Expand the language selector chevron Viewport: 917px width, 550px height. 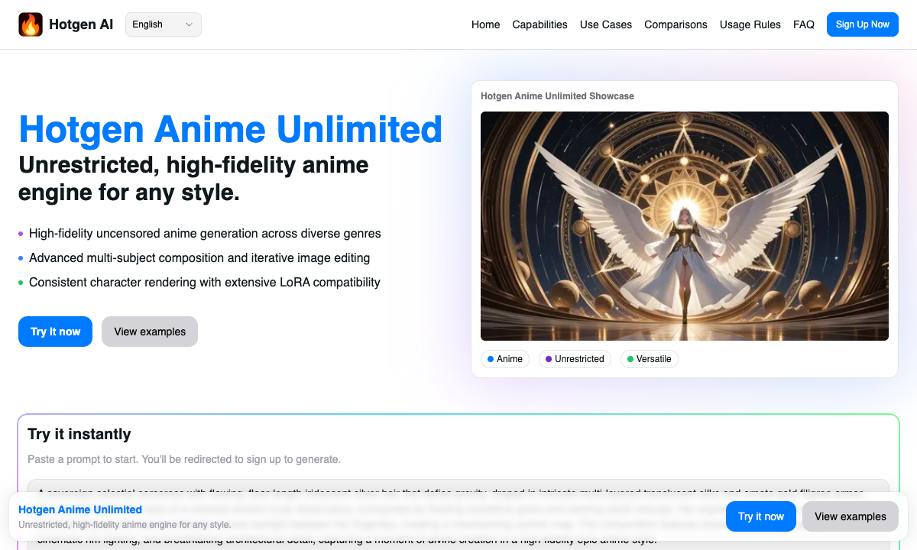(x=188, y=24)
